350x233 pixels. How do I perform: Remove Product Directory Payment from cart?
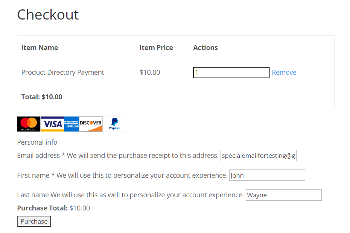(x=284, y=73)
